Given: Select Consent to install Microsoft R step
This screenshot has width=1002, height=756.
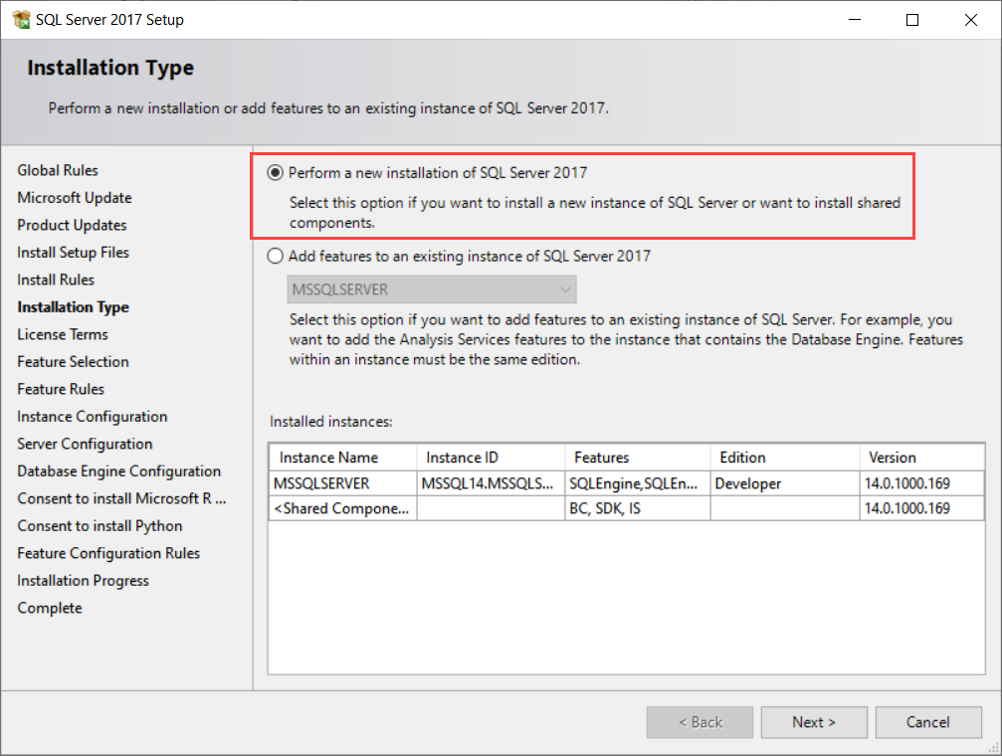Looking at the screenshot, I should click(121, 498).
